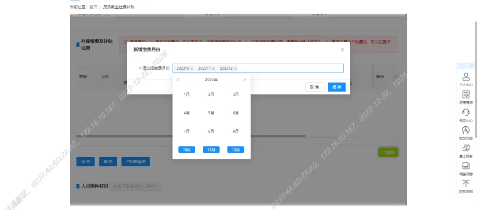Remove the 202311 month tag
Image resolution: width=477 pixels, height=210 pixels.
pyautogui.click(x=213, y=69)
